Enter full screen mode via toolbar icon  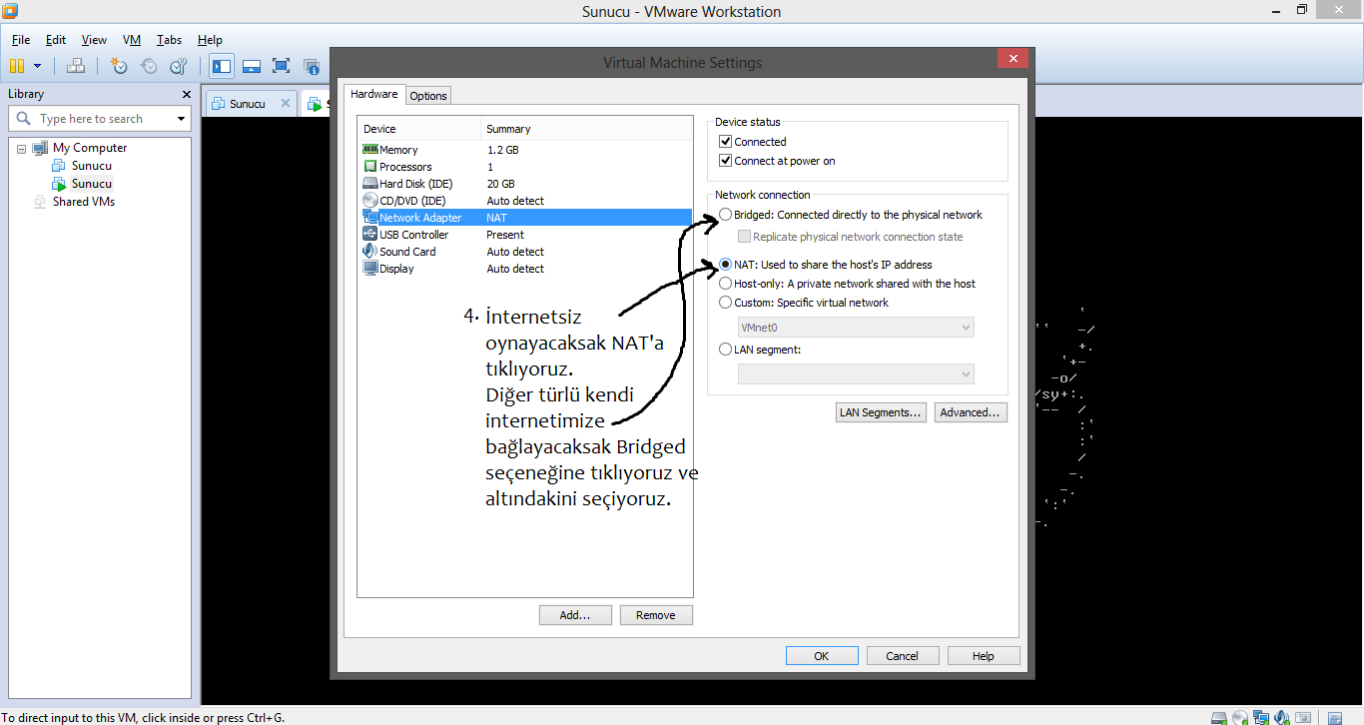(x=282, y=66)
